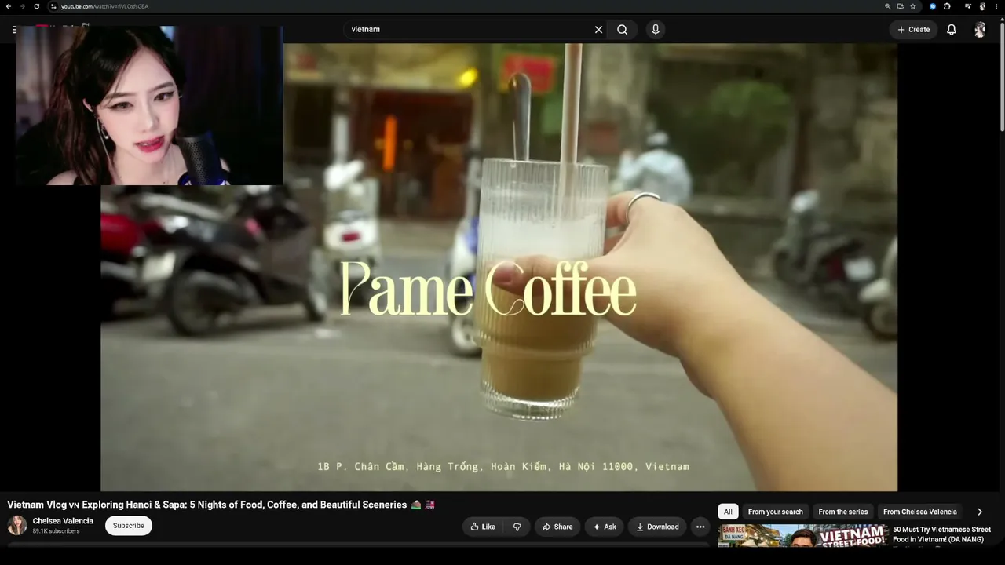Select the 'From Chelsea Valencia' chip
The height and width of the screenshot is (565, 1005).
(920, 512)
